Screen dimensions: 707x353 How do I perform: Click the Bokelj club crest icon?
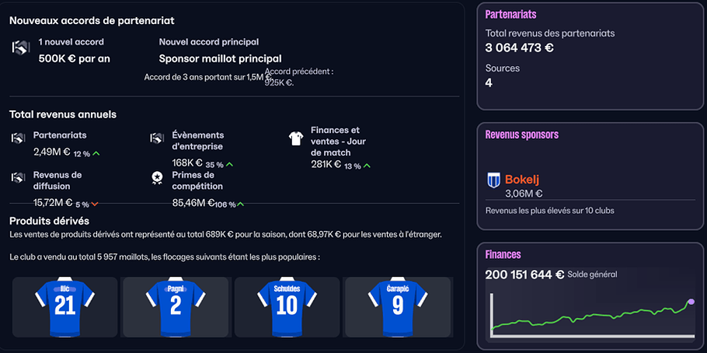493,180
